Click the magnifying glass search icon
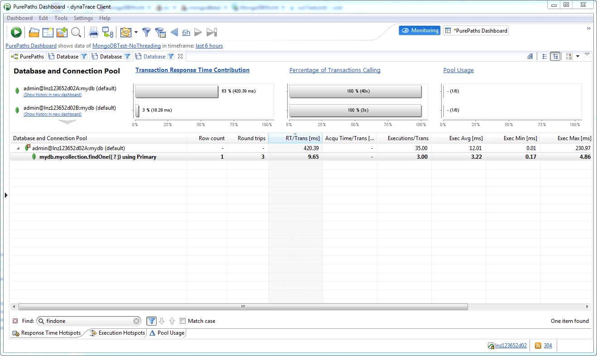 pyautogui.click(x=76, y=32)
